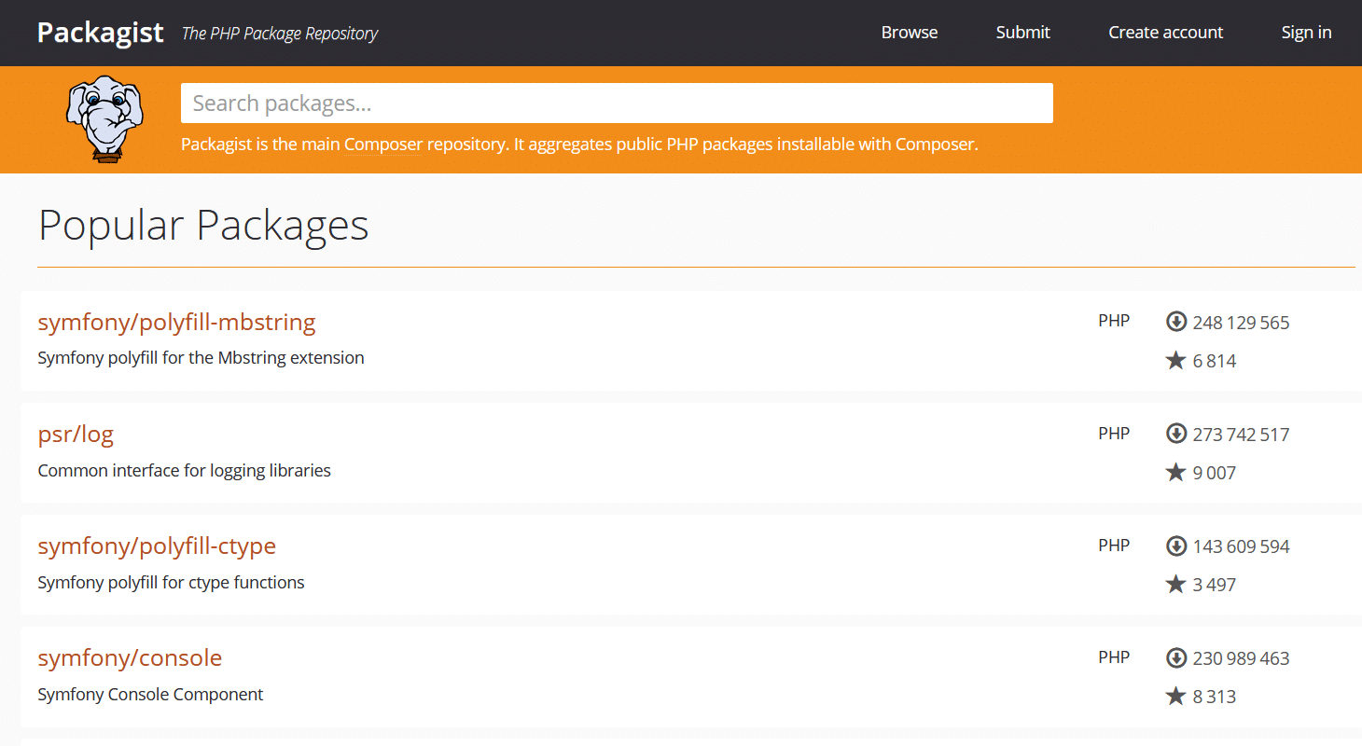Image resolution: width=1362 pixels, height=746 pixels.
Task: Click download icon for symfony/console
Action: 1176,657
